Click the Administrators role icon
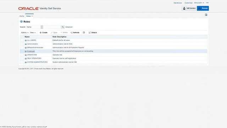 click(26, 44)
